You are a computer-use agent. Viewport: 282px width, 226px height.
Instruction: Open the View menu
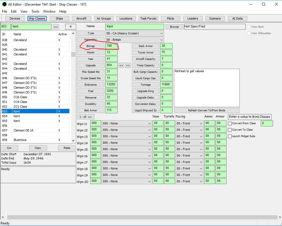point(24,11)
